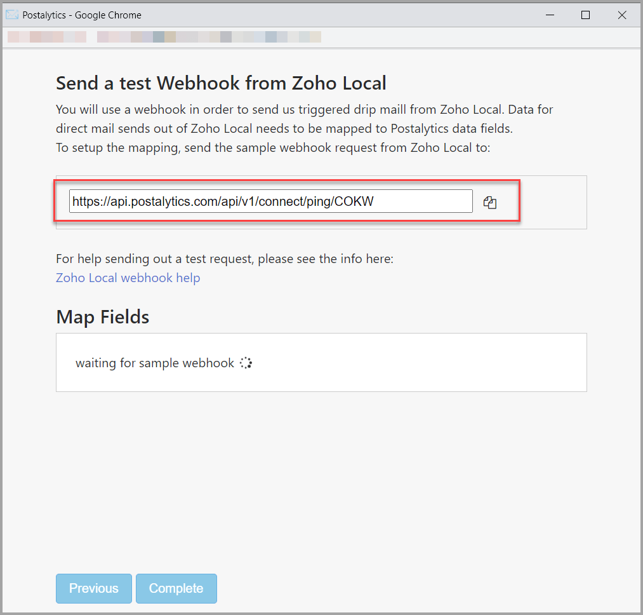Click the 'Send a test Webhook from Zoho Local' heading
The height and width of the screenshot is (615, 643).
[x=221, y=83]
